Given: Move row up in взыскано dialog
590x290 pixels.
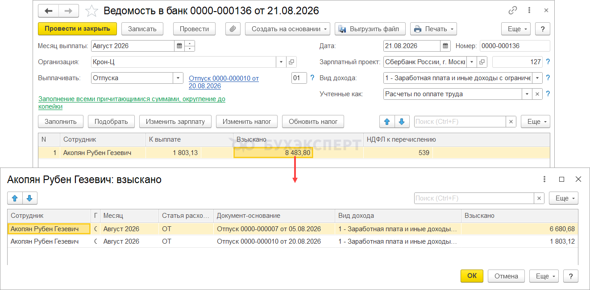Looking at the screenshot, I should (x=15, y=198).
